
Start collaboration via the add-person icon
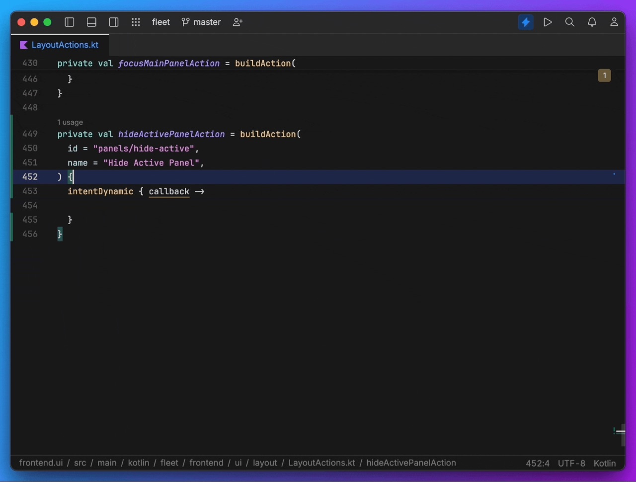[237, 22]
